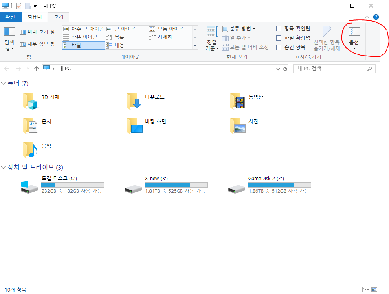Click 모든 열 너비 조정 button
Viewport: 389px width, 294px height.
pyautogui.click(x=245, y=47)
